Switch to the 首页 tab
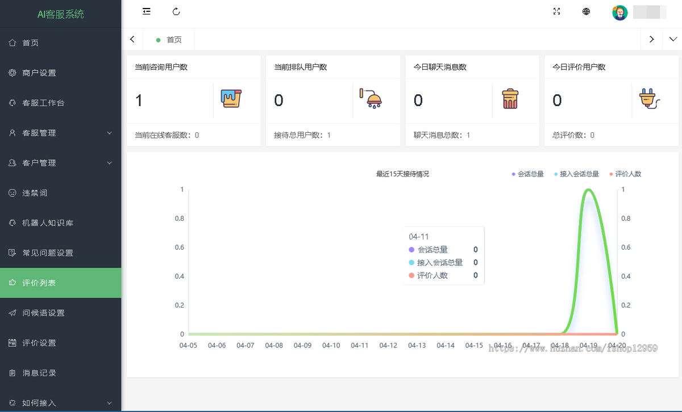This screenshot has width=682, height=412. coord(173,40)
